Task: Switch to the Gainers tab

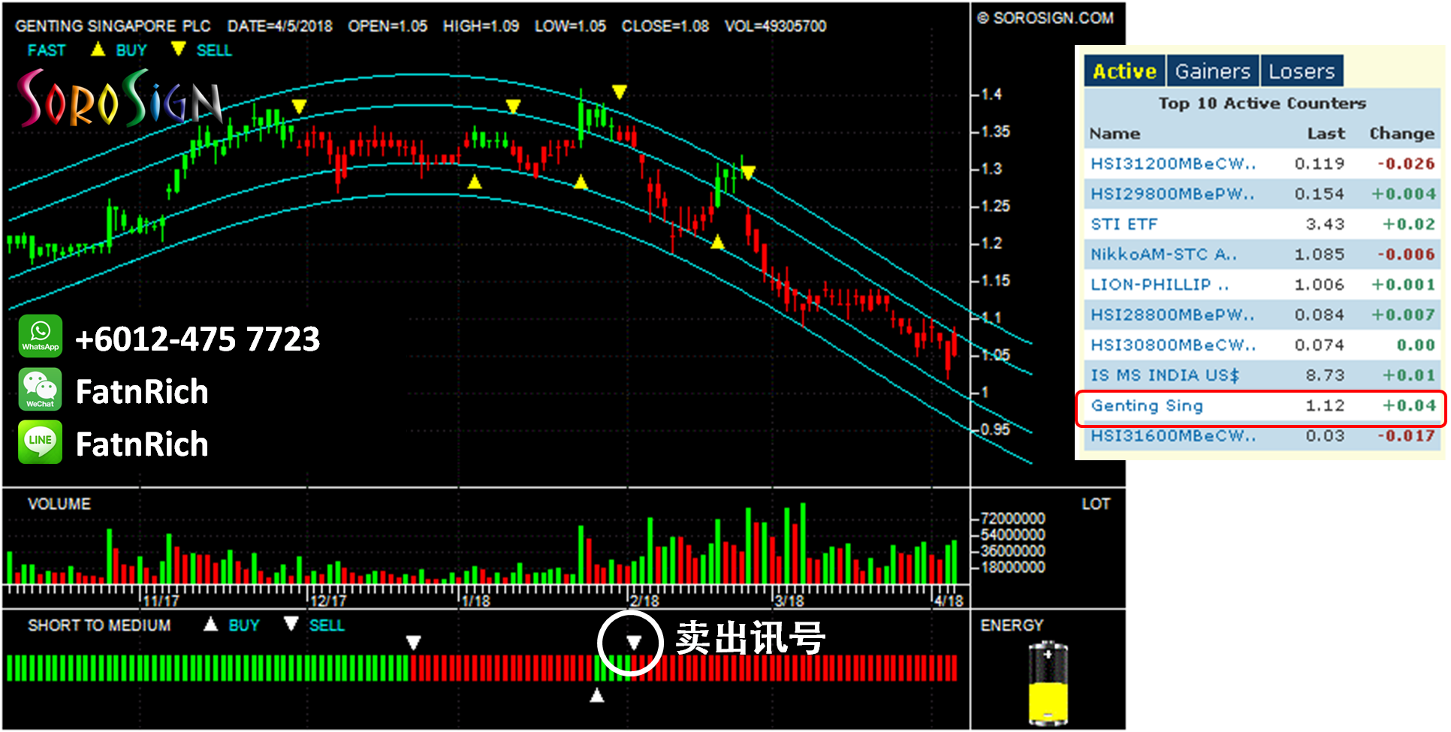Action: [1212, 71]
